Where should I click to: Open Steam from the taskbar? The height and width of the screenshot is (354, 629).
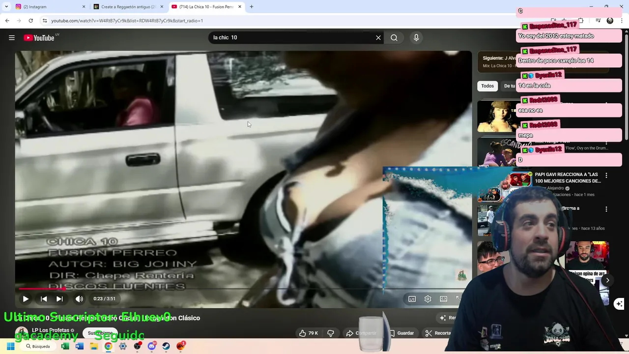click(x=166, y=346)
